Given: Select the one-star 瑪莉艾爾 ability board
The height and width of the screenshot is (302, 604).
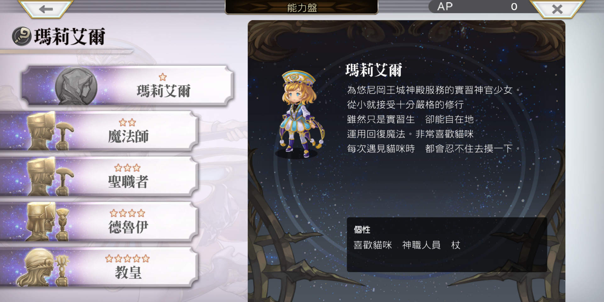Looking at the screenshot, I should [x=127, y=86].
